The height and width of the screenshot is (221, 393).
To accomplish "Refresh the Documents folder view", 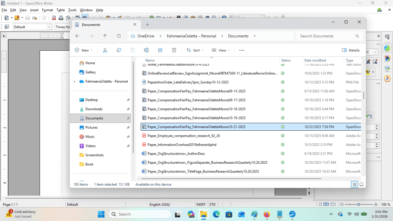I will pyautogui.click(x=119, y=36).
